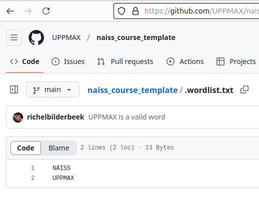Switch to the Issues tab

click(x=68, y=61)
